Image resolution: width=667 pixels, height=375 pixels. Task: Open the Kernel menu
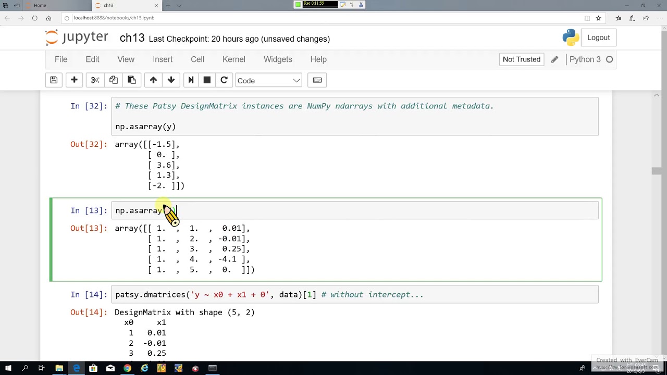(234, 59)
